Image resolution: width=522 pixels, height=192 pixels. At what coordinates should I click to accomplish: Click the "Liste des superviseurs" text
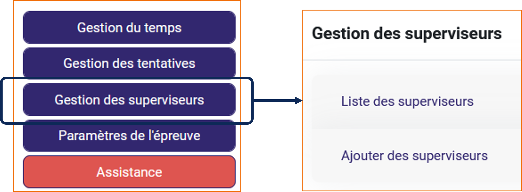[407, 101]
